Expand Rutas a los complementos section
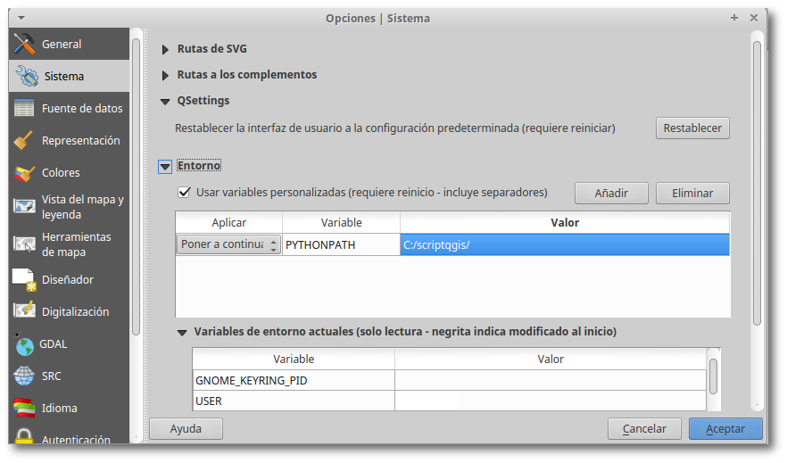This screenshot has height=463, width=787. click(165, 75)
